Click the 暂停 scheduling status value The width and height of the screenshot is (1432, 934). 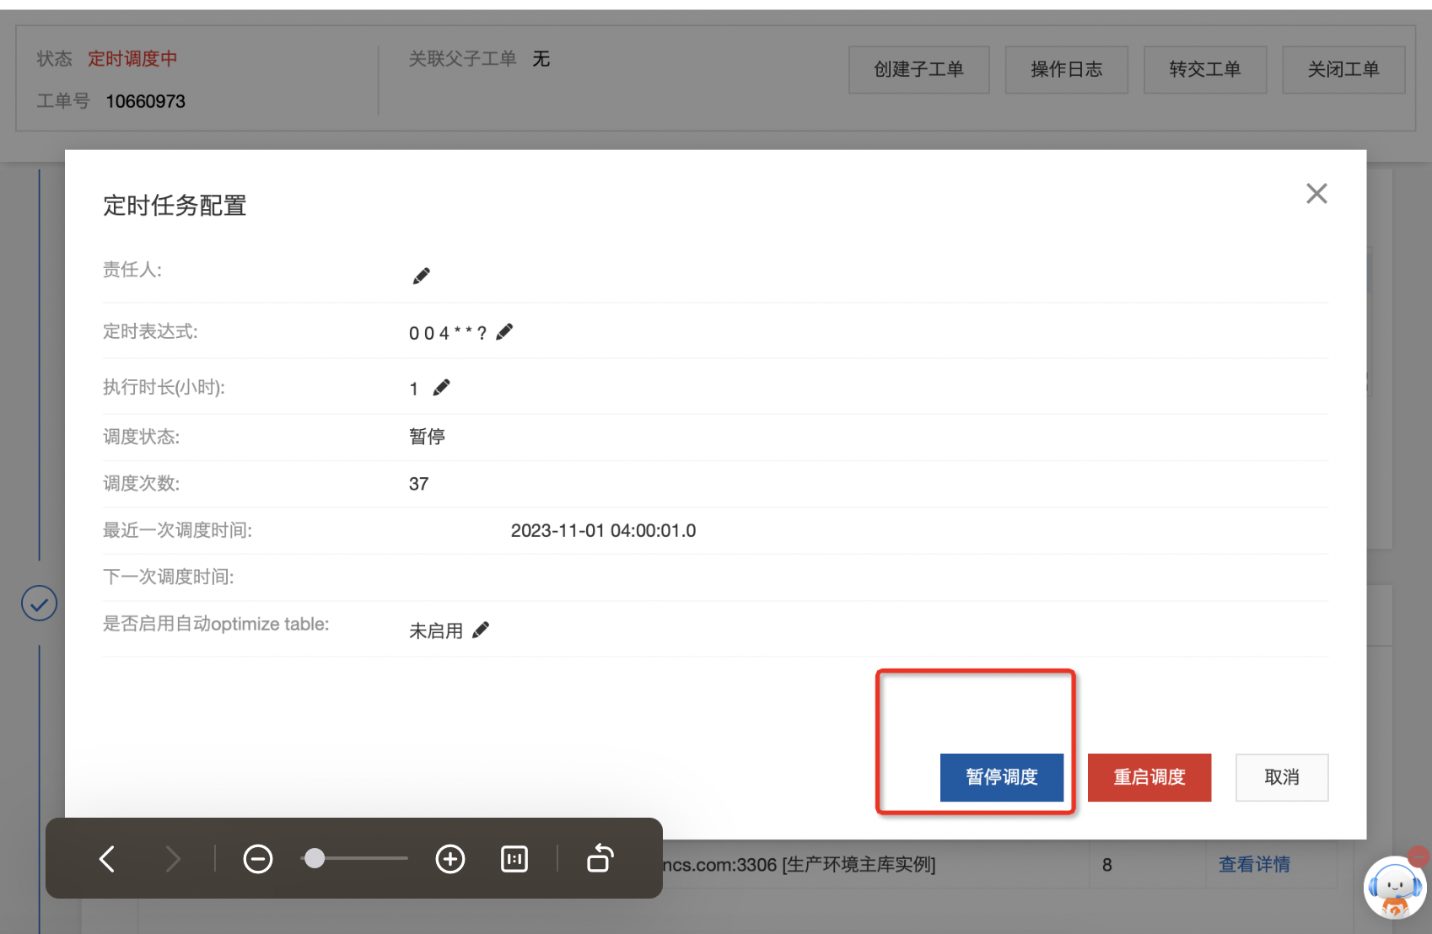tap(427, 437)
